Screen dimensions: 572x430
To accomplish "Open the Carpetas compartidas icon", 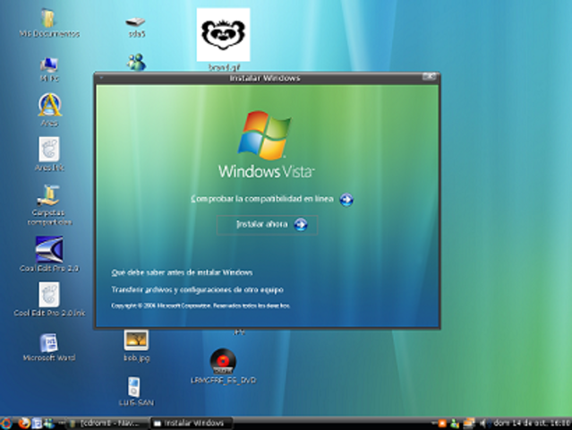I will 48,195.
